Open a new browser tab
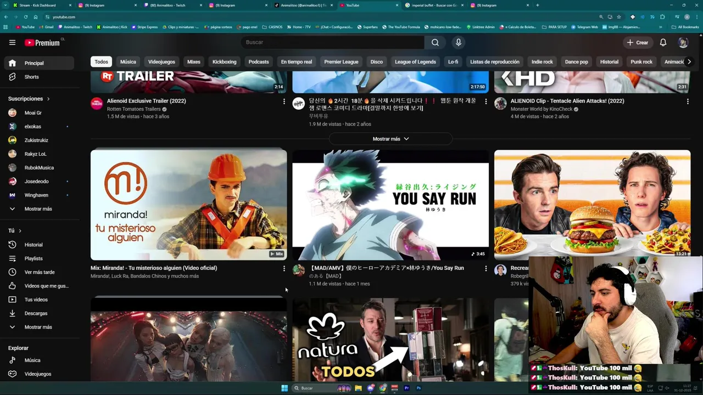 537,5
